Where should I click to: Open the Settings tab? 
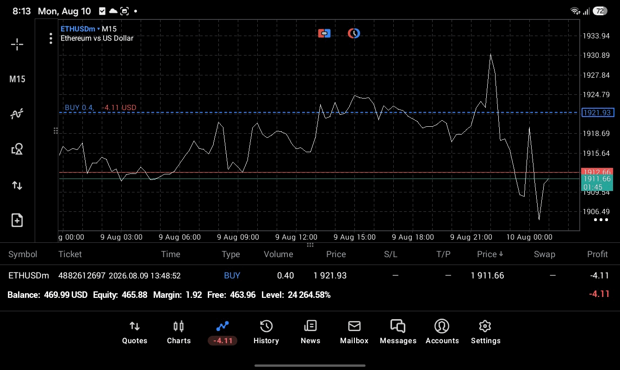coord(485,333)
